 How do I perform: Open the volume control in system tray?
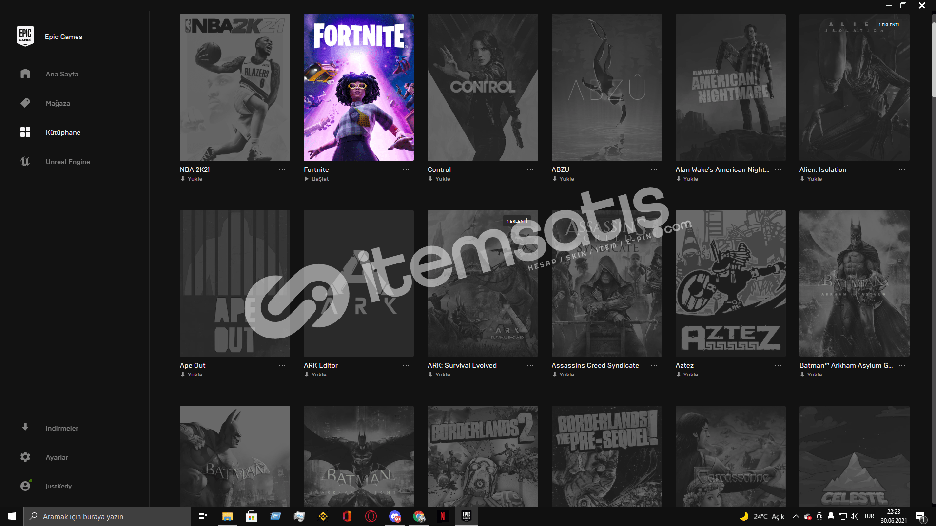click(855, 516)
